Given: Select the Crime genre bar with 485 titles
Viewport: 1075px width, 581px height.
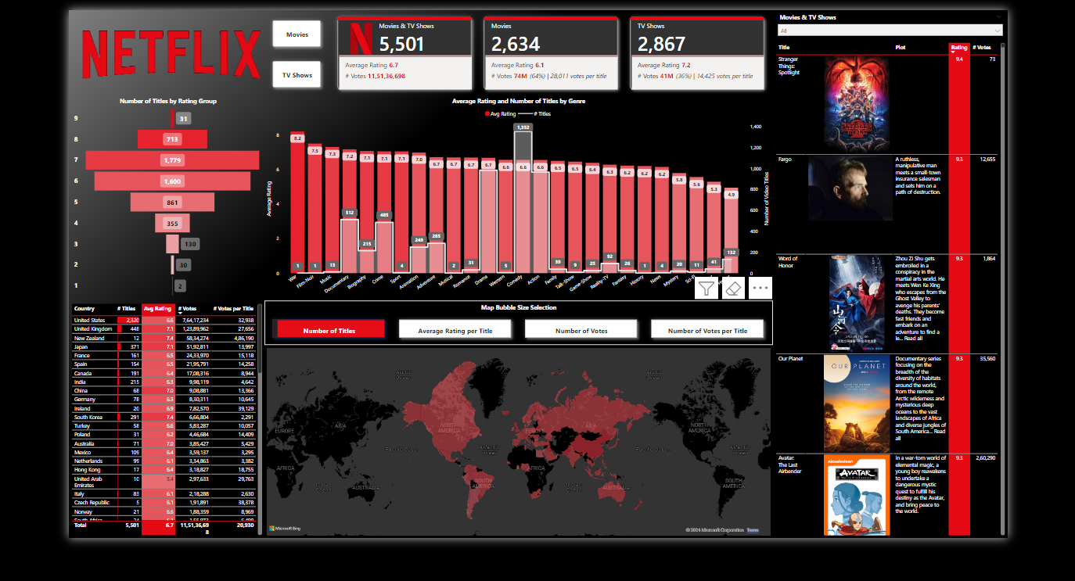Looking at the screenshot, I should point(384,213).
